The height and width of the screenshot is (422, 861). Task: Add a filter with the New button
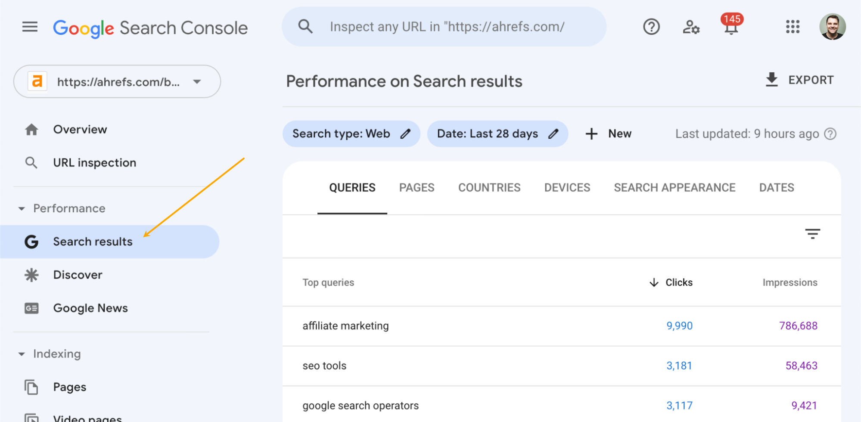(608, 134)
